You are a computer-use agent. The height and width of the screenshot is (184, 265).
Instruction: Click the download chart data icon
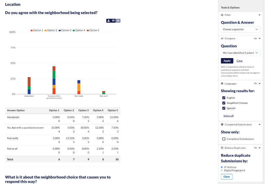point(109,21)
